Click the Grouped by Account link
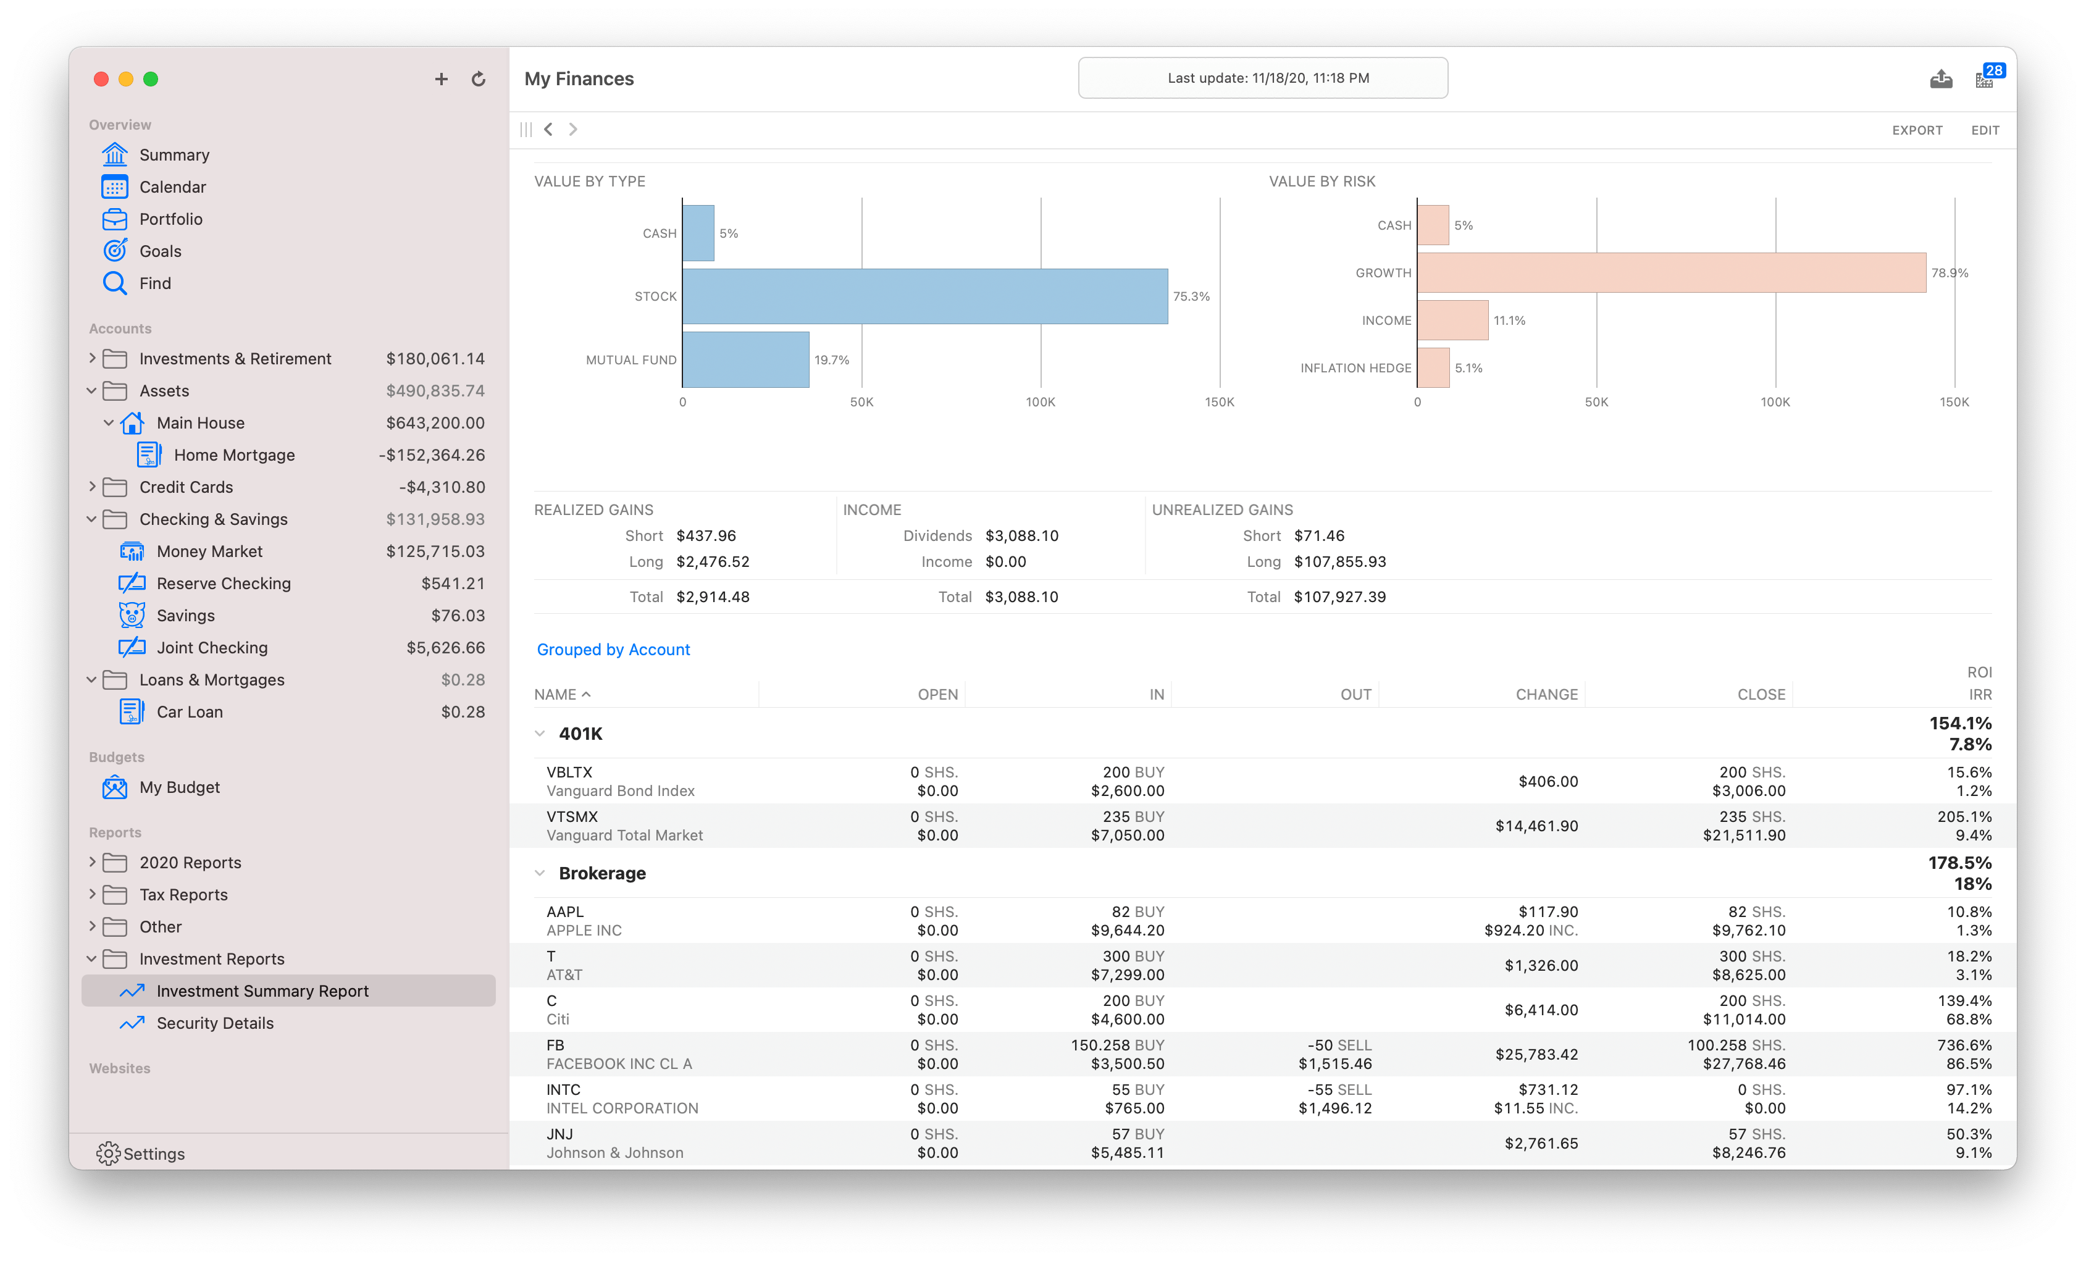The image size is (2086, 1261). [x=613, y=648]
